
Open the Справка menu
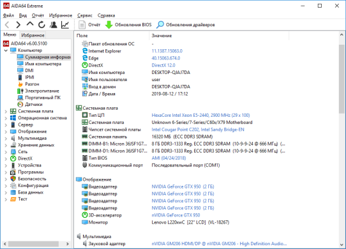point(106,15)
